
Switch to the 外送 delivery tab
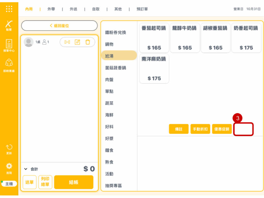click(x=73, y=9)
